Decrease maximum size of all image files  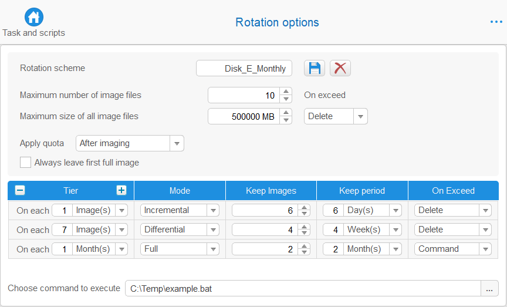[286, 120]
